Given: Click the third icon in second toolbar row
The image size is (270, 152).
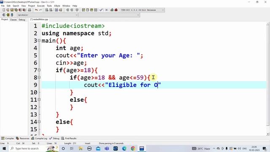Looking at the screenshot, I should point(12,15).
